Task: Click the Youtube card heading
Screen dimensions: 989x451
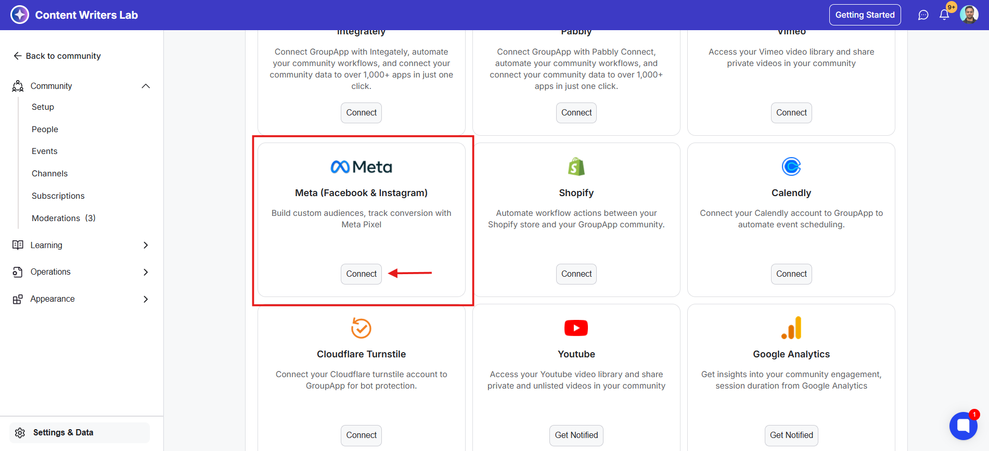Action: click(x=576, y=354)
